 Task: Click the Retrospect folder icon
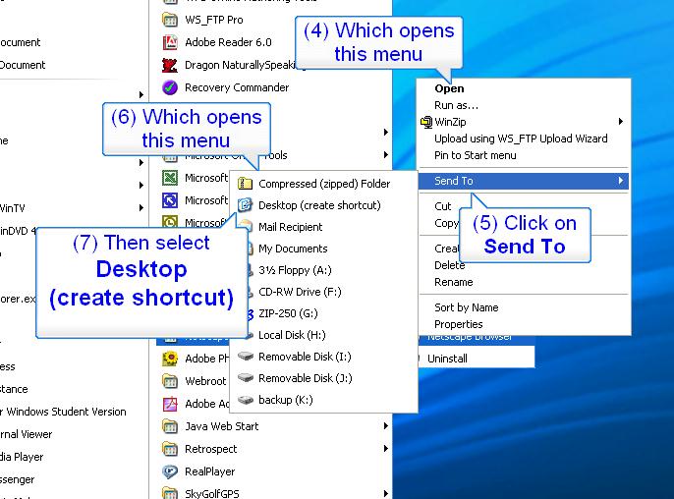click(x=170, y=449)
